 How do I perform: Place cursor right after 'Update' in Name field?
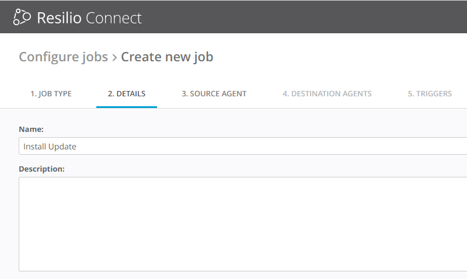point(77,147)
